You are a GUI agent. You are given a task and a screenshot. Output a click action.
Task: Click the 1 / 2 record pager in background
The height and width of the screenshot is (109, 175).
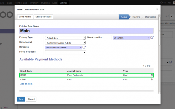tap(167, 16)
